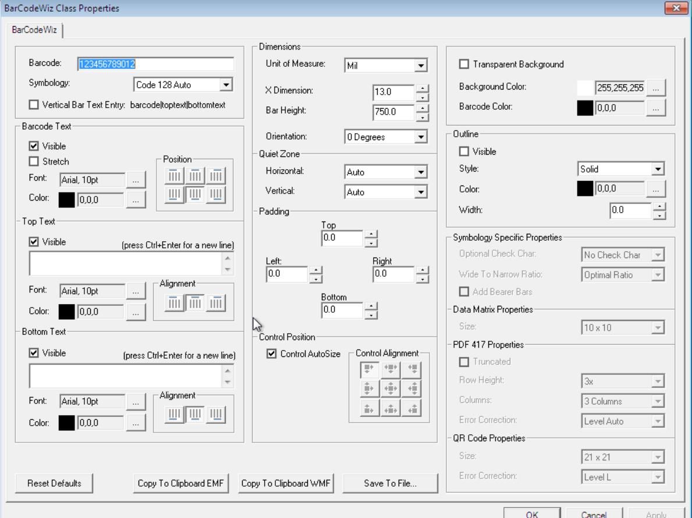Toggle Add Bearer Bars checkbox
692x518 pixels.
[x=464, y=292]
